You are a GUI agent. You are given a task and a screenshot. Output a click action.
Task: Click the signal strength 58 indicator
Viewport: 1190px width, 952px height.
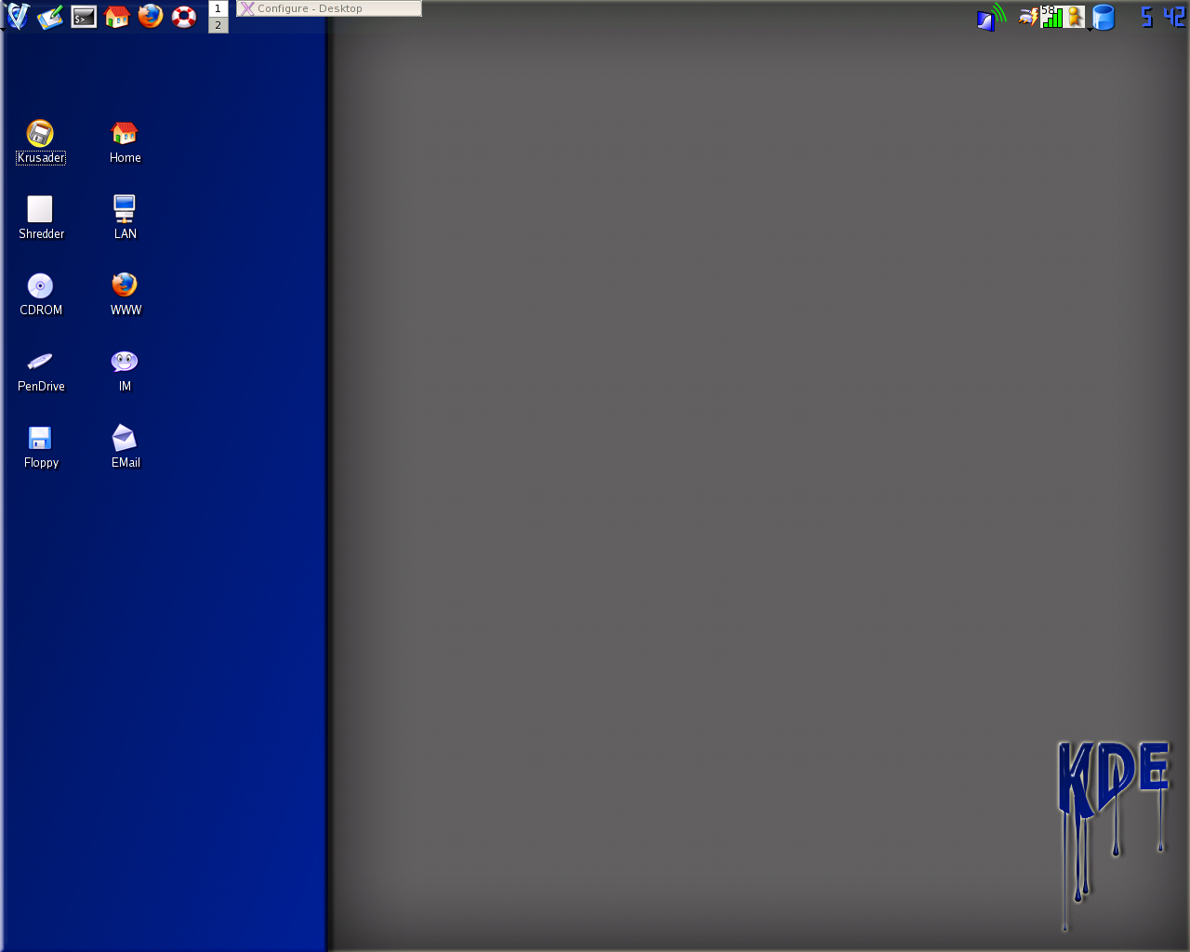point(1051,16)
